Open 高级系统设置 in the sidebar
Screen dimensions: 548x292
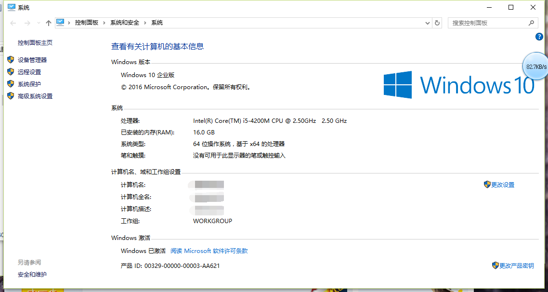(35, 96)
